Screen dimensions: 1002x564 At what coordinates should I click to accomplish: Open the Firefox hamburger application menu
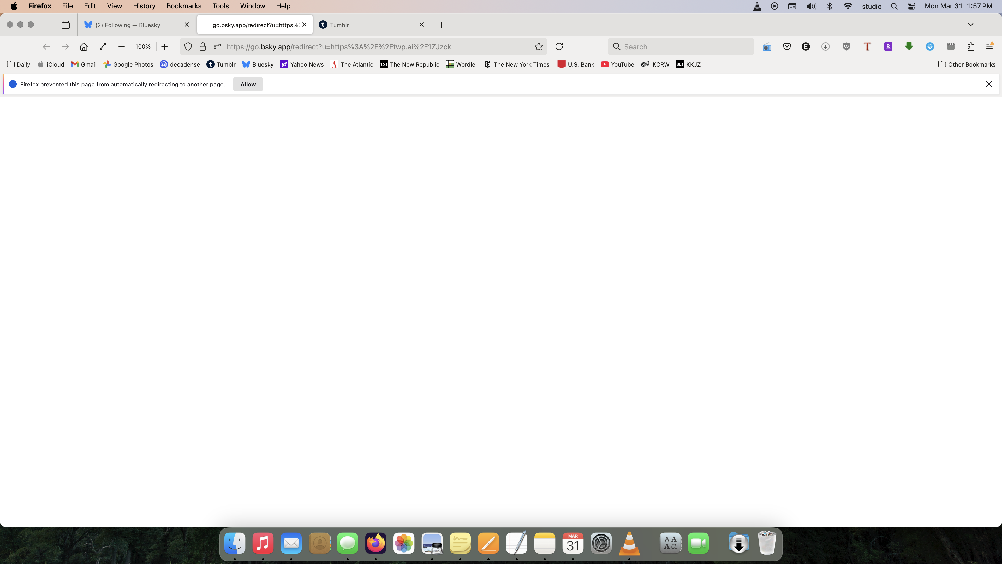[990, 47]
